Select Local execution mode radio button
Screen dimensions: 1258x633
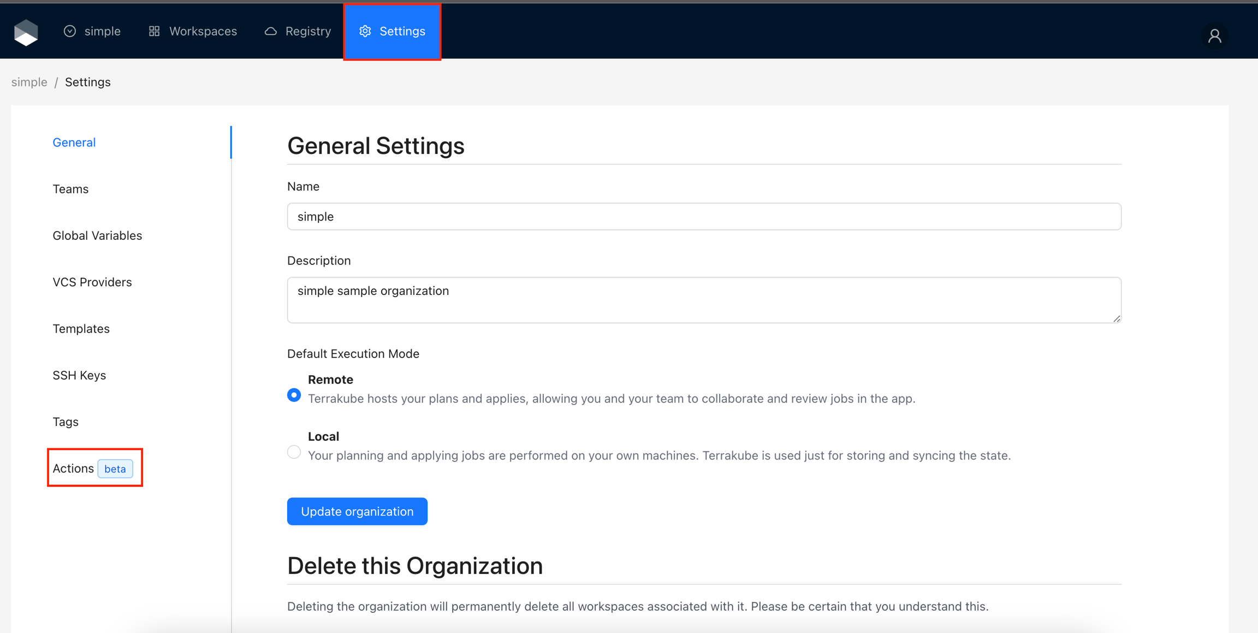point(294,452)
